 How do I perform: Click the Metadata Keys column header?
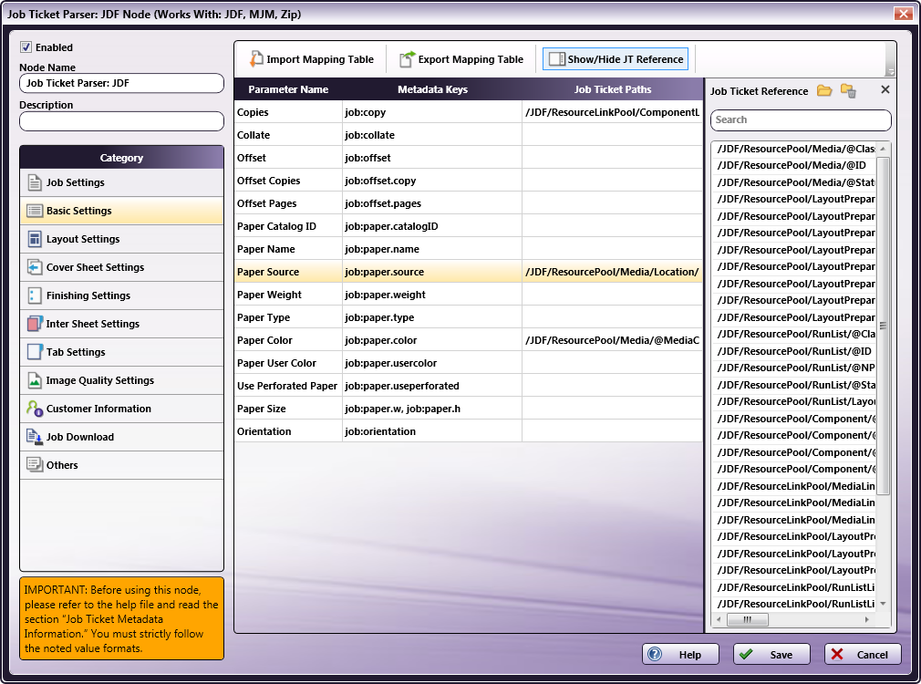pyautogui.click(x=432, y=89)
